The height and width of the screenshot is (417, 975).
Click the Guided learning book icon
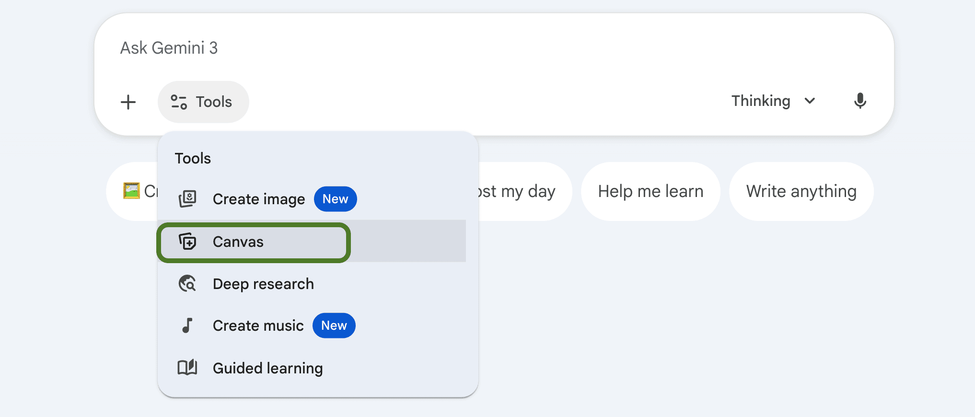(x=187, y=368)
